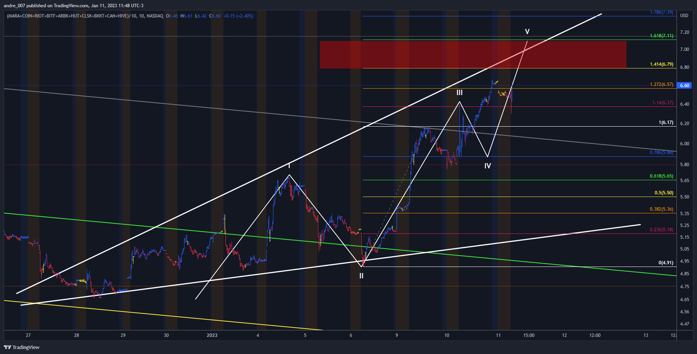Click the 30 date on the time axis
The height and width of the screenshot is (354, 697).
pos(166,335)
